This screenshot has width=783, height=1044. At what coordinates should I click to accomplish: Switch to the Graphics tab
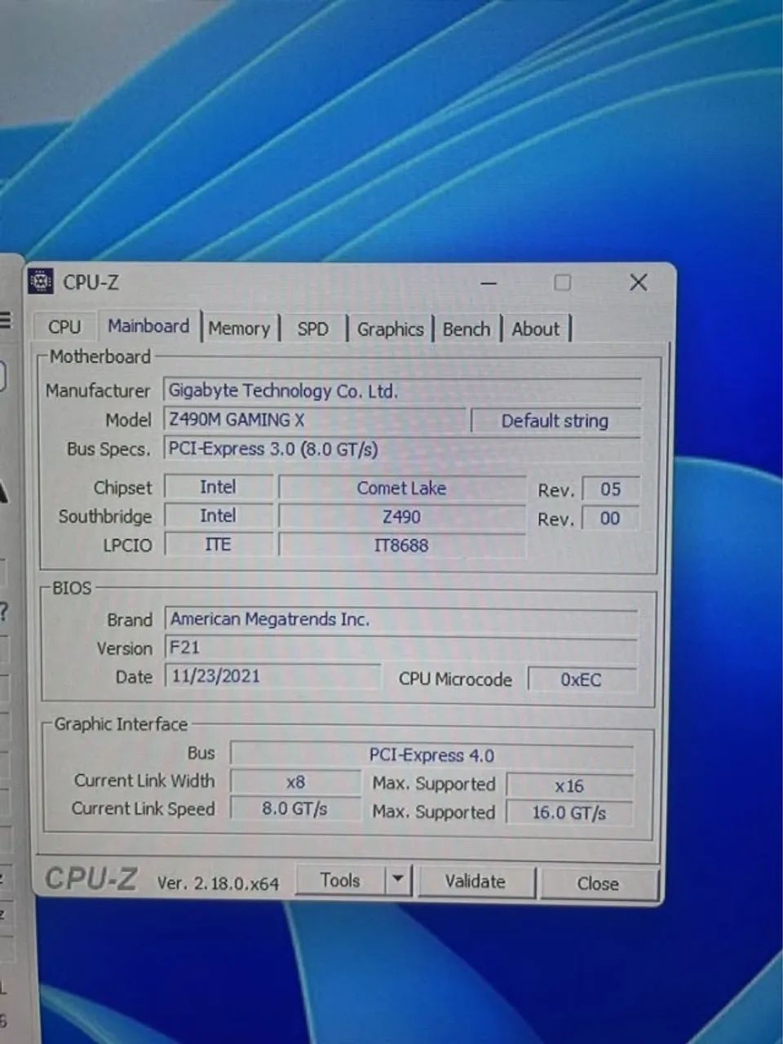coord(391,329)
